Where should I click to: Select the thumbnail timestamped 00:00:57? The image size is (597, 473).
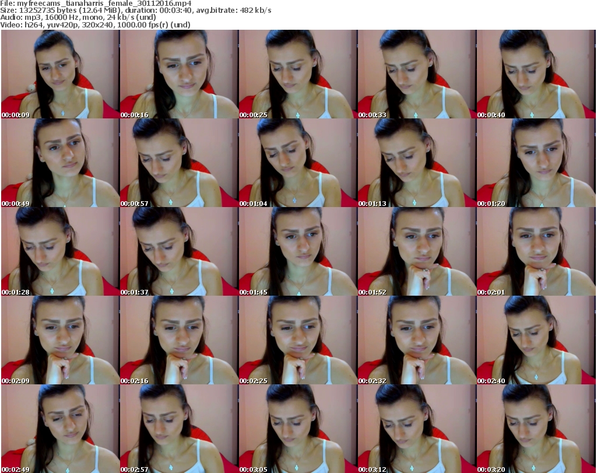(x=180, y=163)
